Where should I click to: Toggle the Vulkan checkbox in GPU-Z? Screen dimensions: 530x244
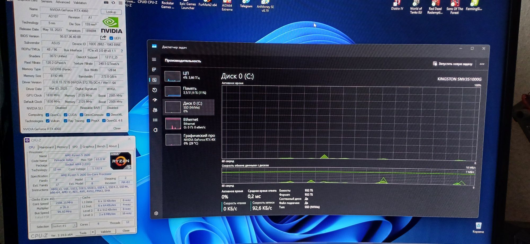(x=48, y=121)
